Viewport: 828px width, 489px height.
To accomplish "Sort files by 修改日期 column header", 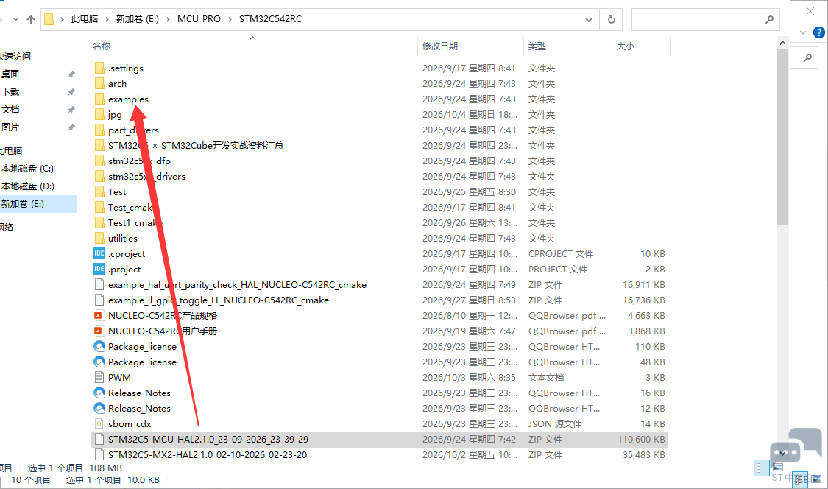I will click(x=440, y=46).
